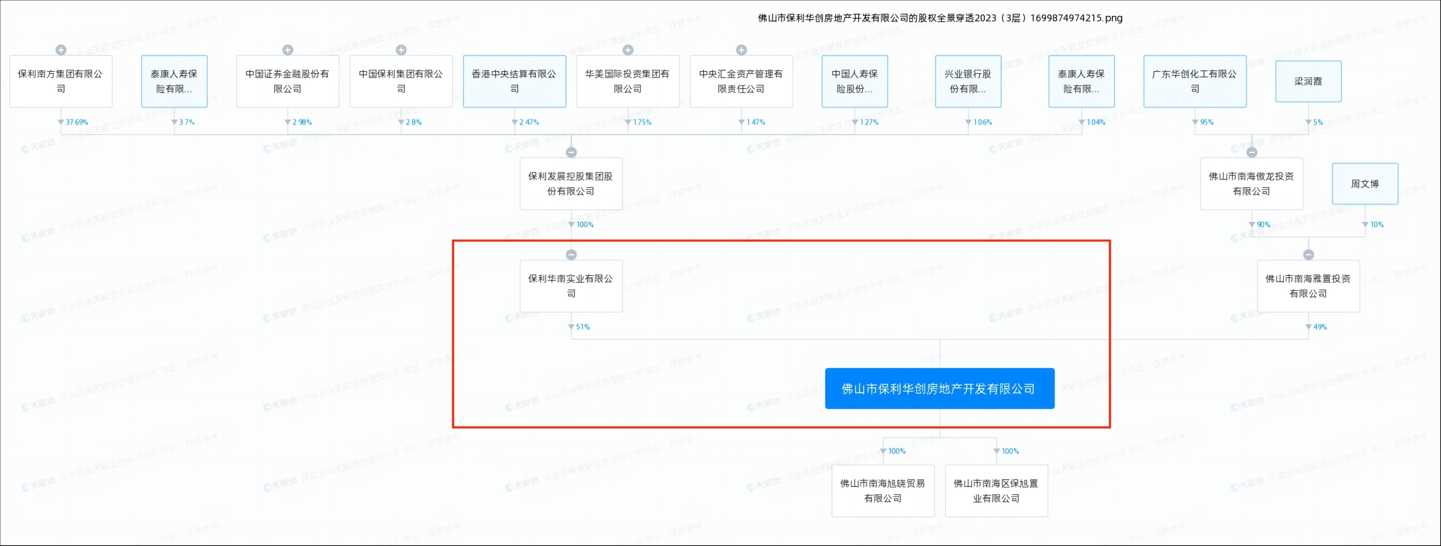Screen dimensions: 1441x546
Task: Open the 香港中央结算有限公司 shareholder node
Action: click(x=514, y=81)
